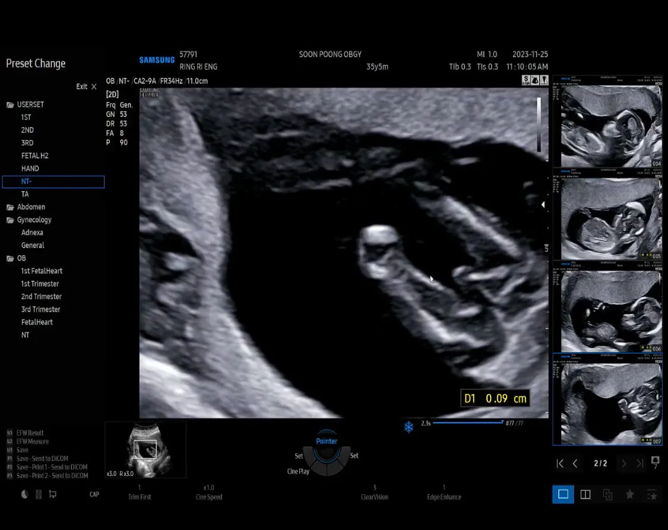Image resolution: width=668 pixels, height=530 pixels.
Task: Click the zoom navigation preview box
Action: (145, 449)
